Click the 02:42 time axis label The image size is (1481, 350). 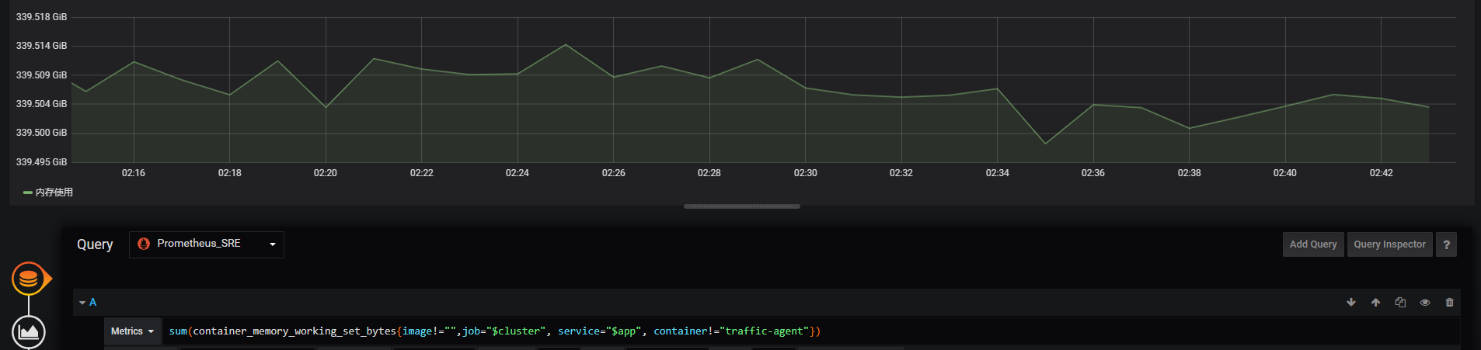click(x=1382, y=173)
